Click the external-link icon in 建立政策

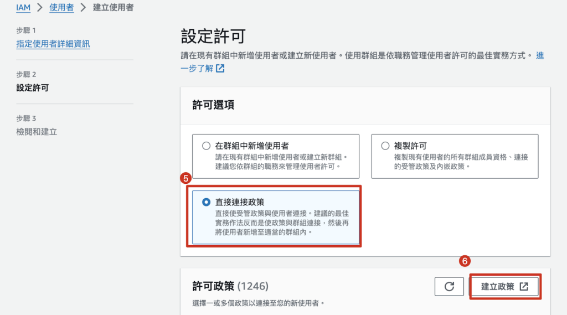tap(524, 287)
